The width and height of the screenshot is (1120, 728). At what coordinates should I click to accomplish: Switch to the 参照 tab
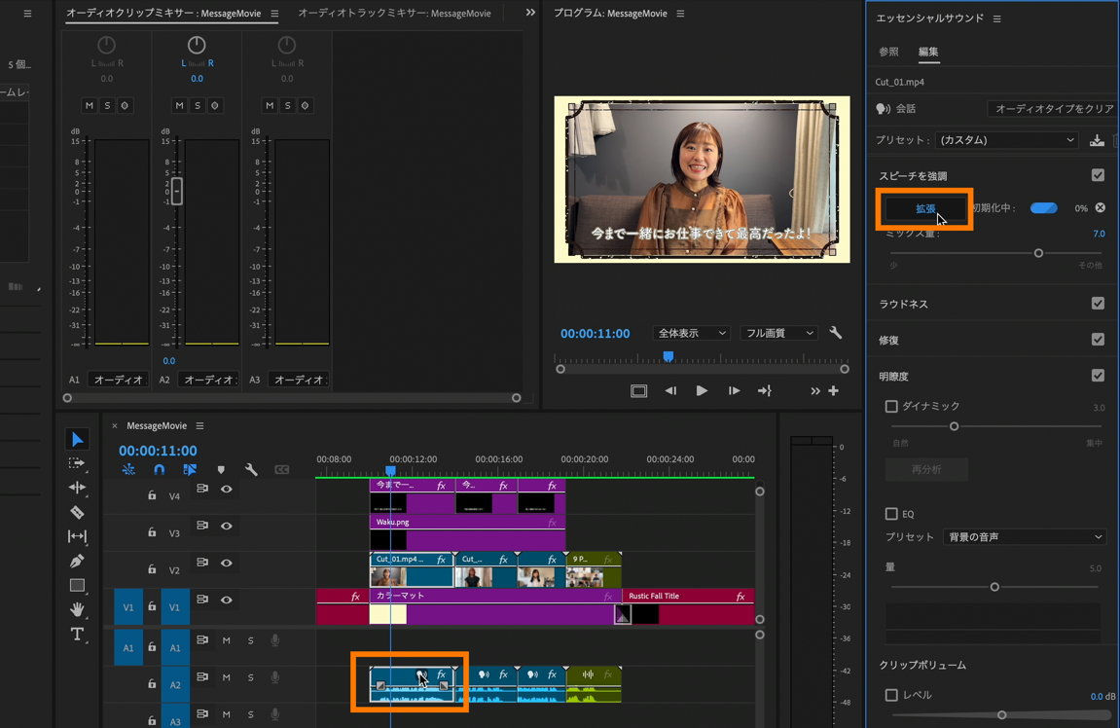888,52
